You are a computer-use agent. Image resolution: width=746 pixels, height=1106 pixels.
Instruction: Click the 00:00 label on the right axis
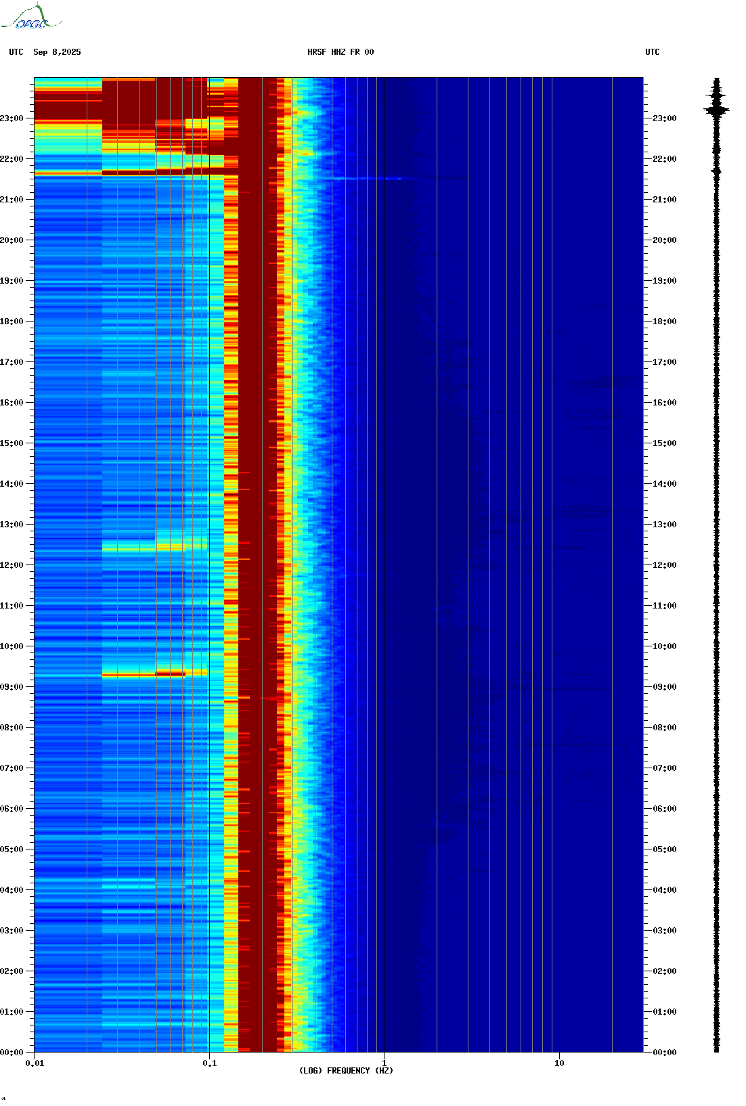pos(665,1053)
